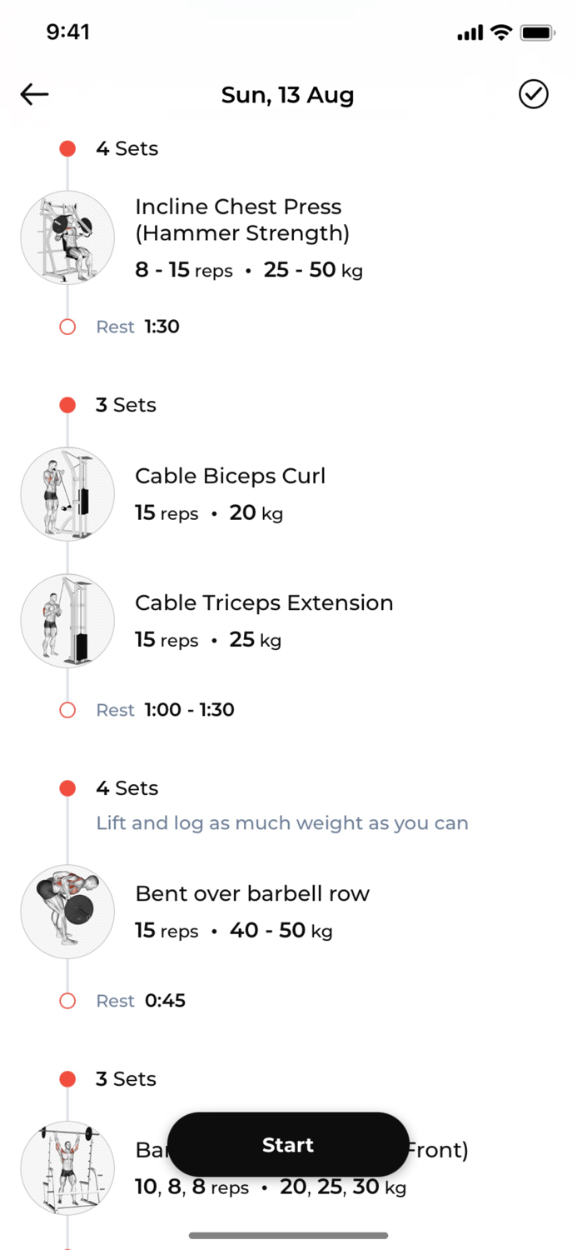Open the Incline Chest Press exercise illustration

click(67, 237)
